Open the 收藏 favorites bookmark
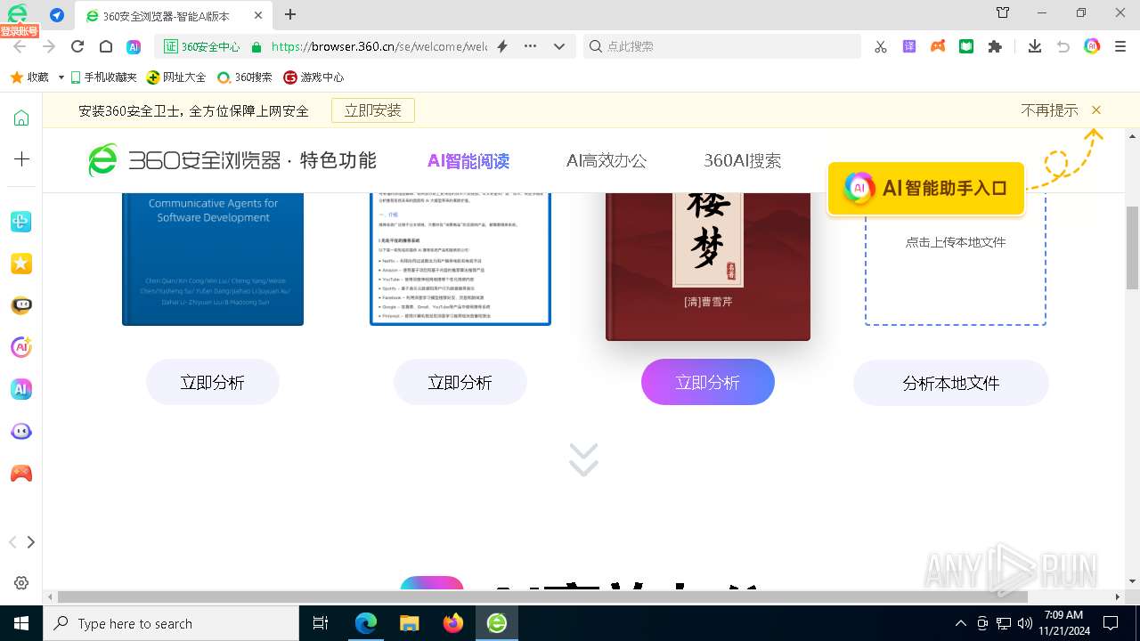The width and height of the screenshot is (1140, 641). (29, 77)
